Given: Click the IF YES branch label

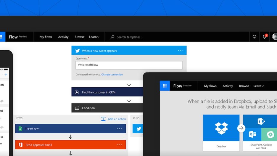Looking at the screenshot, I should click(19, 118).
